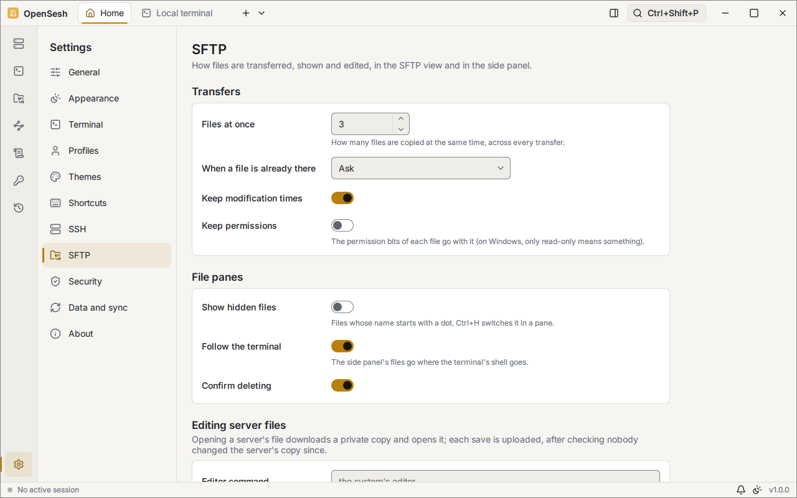Toggle Keep modification times off
The width and height of the screenshot is (797, 498).
pyautogui.click(x=342, y=198)
